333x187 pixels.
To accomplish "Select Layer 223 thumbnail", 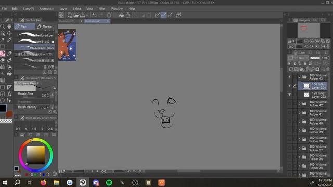I will (306, 95).
